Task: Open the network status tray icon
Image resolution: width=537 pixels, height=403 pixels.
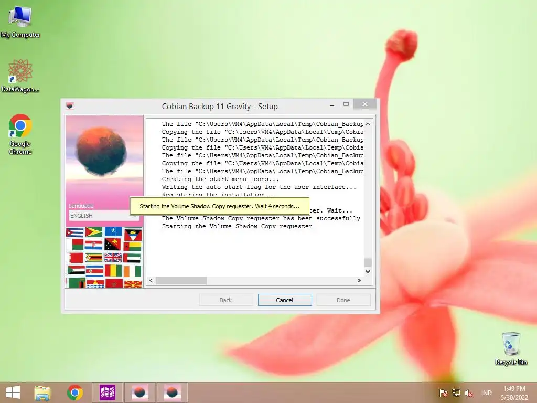Action: [x=456, y=393]
